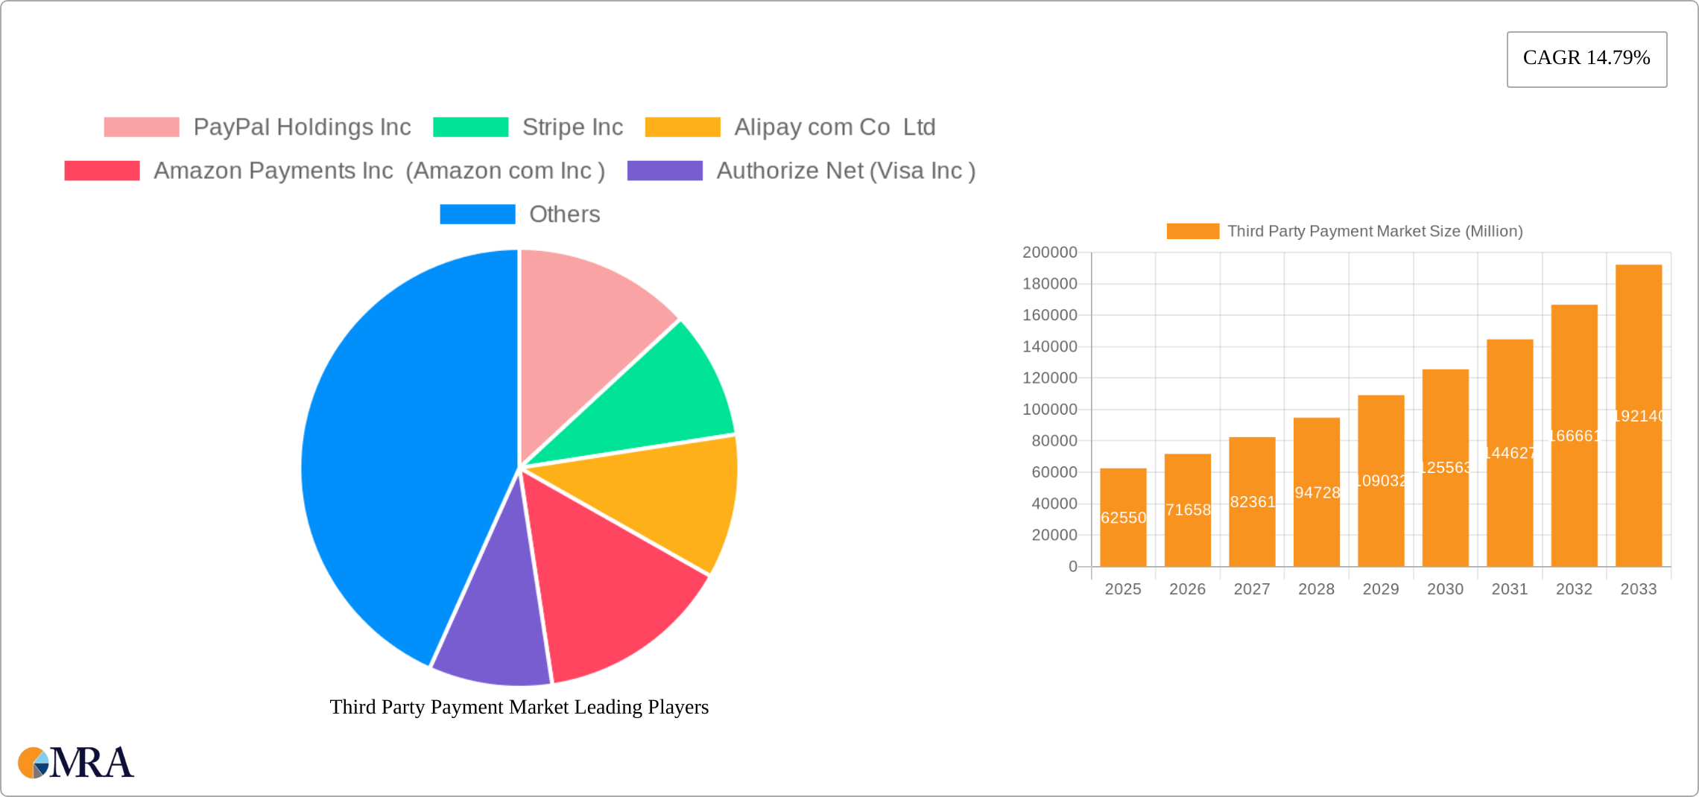Screen dimensions: 1699x797
Task: Click the 2027 x-axis label
Action: 1252,589
